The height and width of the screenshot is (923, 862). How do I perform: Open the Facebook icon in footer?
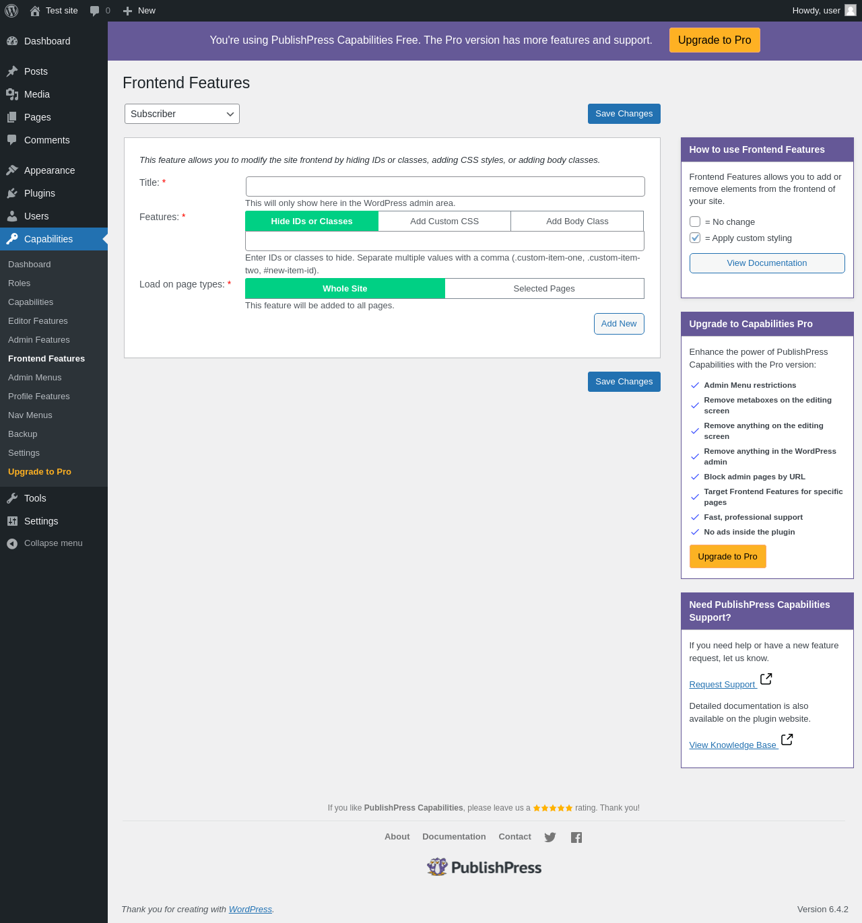click(x=576, y=837)
